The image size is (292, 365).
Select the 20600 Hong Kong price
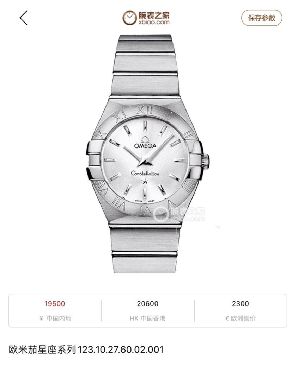pyautogui.click(x=148, y=303)
